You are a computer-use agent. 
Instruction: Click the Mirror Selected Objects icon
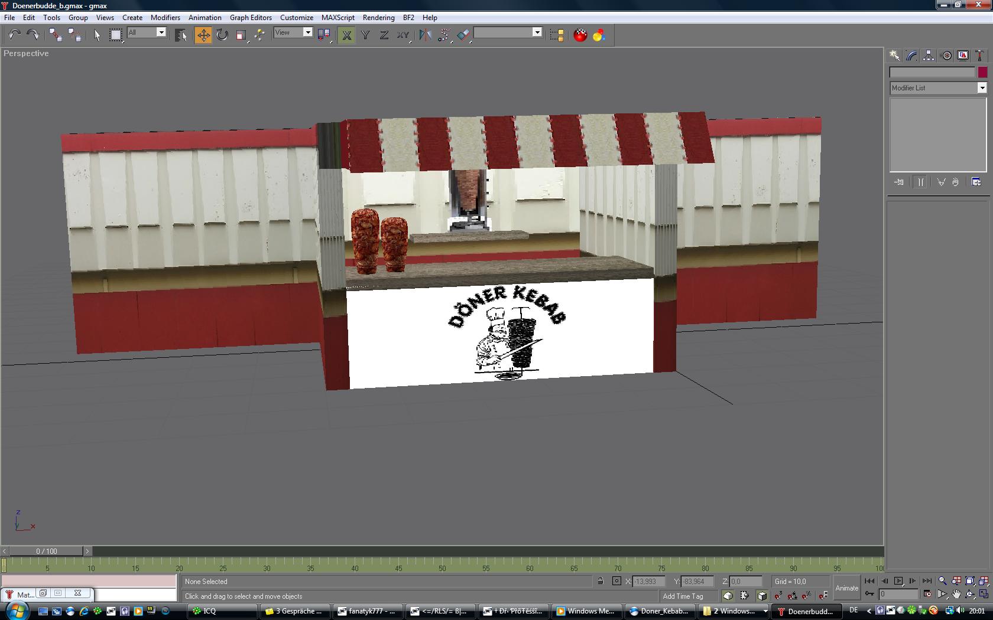click(425, 35)
